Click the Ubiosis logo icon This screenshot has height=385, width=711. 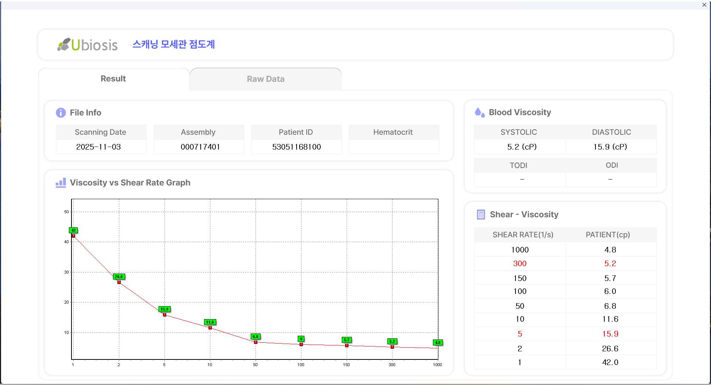pos(64,44)
